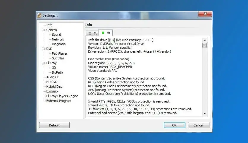Click the 'Video standard: PAL' line
This screenshot has width=248, height=143.
(102, 71)
